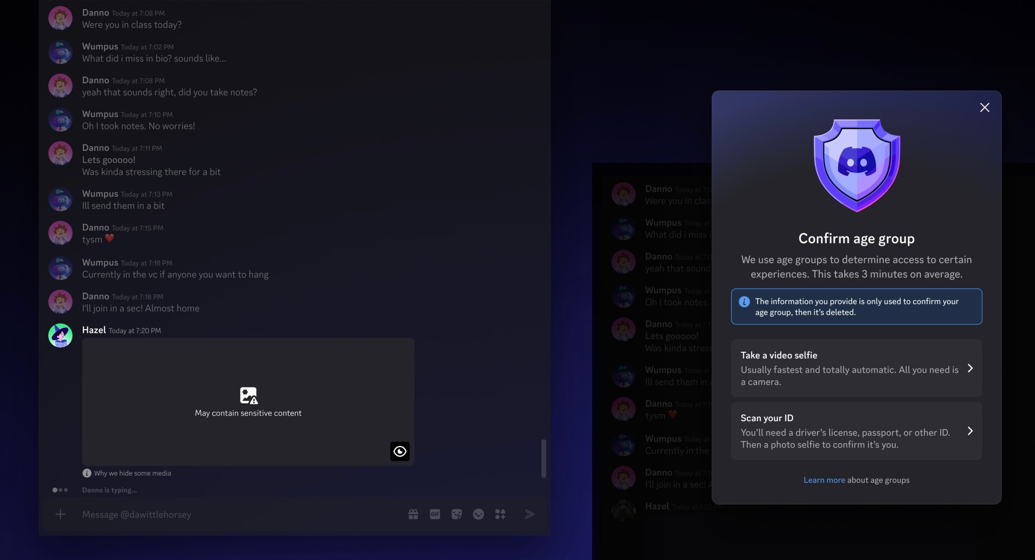Open the gift menu icon
1035x560 pixels.
[x=413, y=514]
